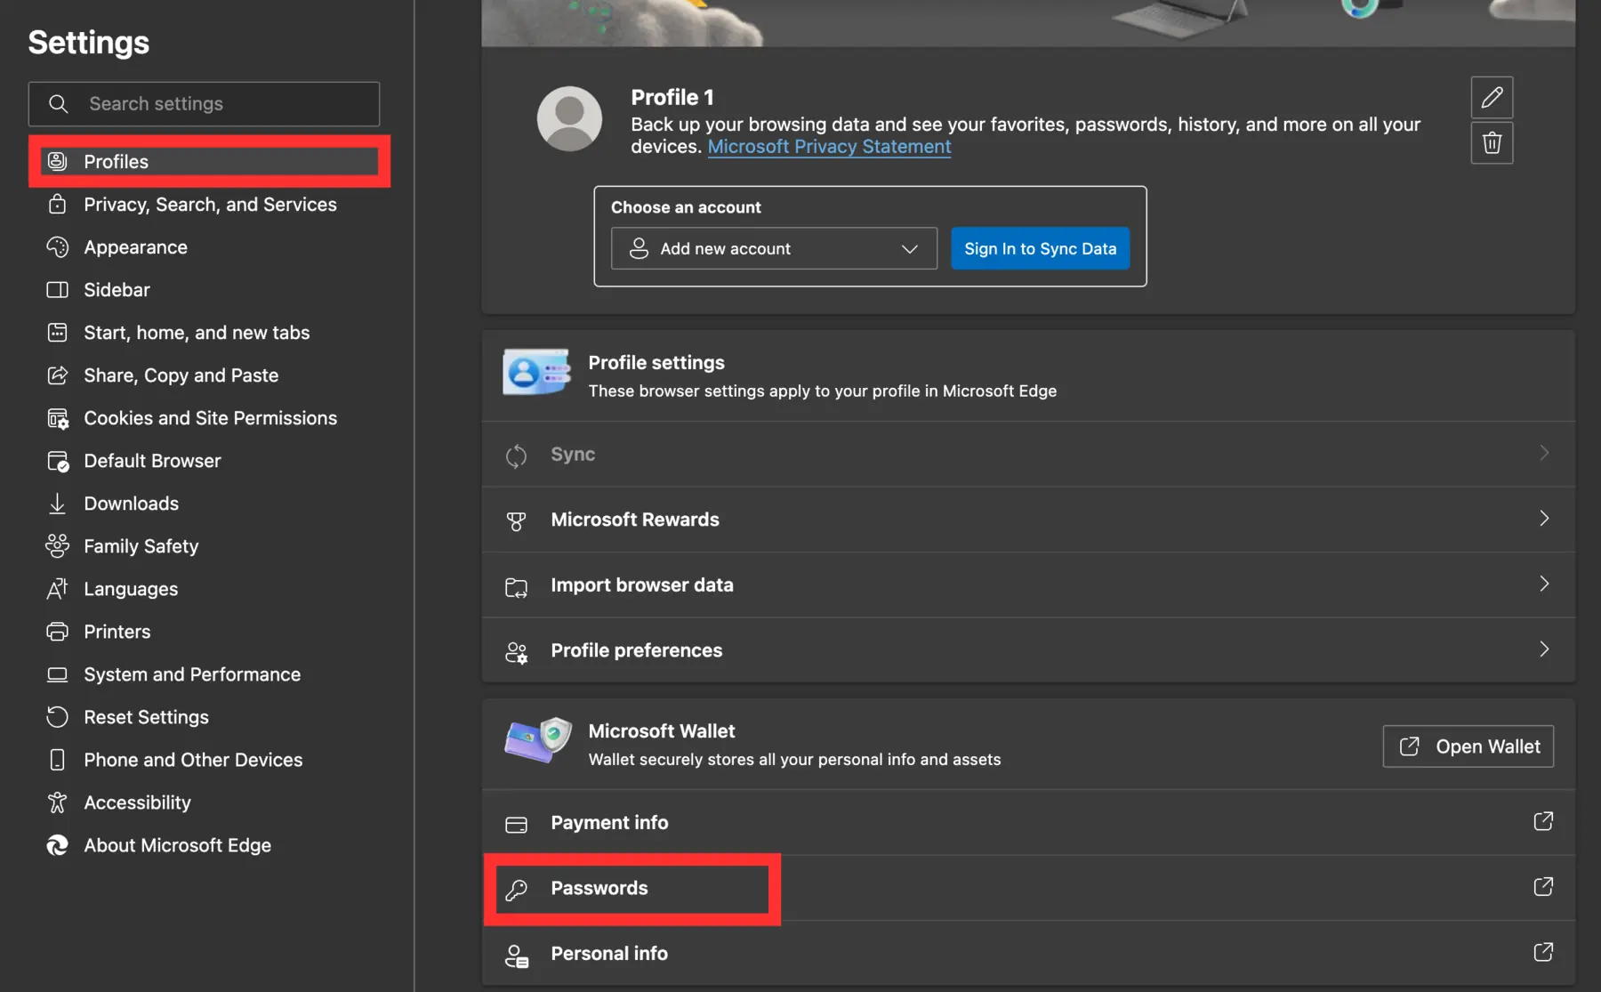Expand the Add new account dropdown
Image resolution: width=1601 pixels, height=992 pixels.
click(774, 248)
